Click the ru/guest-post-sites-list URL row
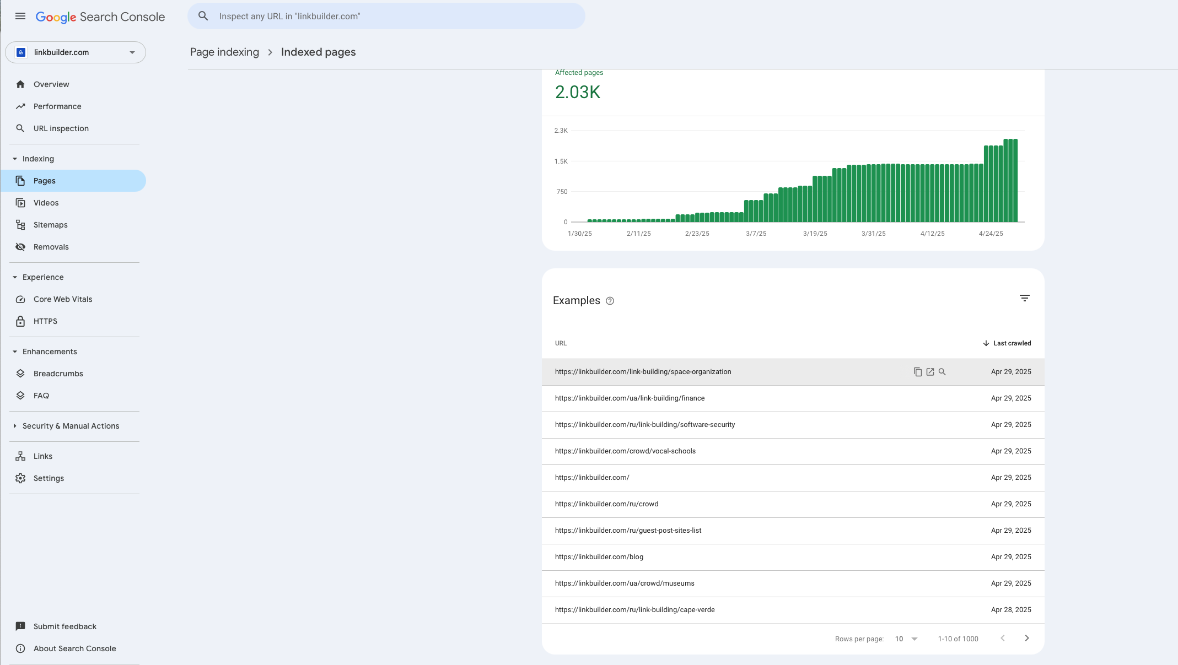Image resolution: width=1178 pixels, height=665 pixels. click(793, 531)
